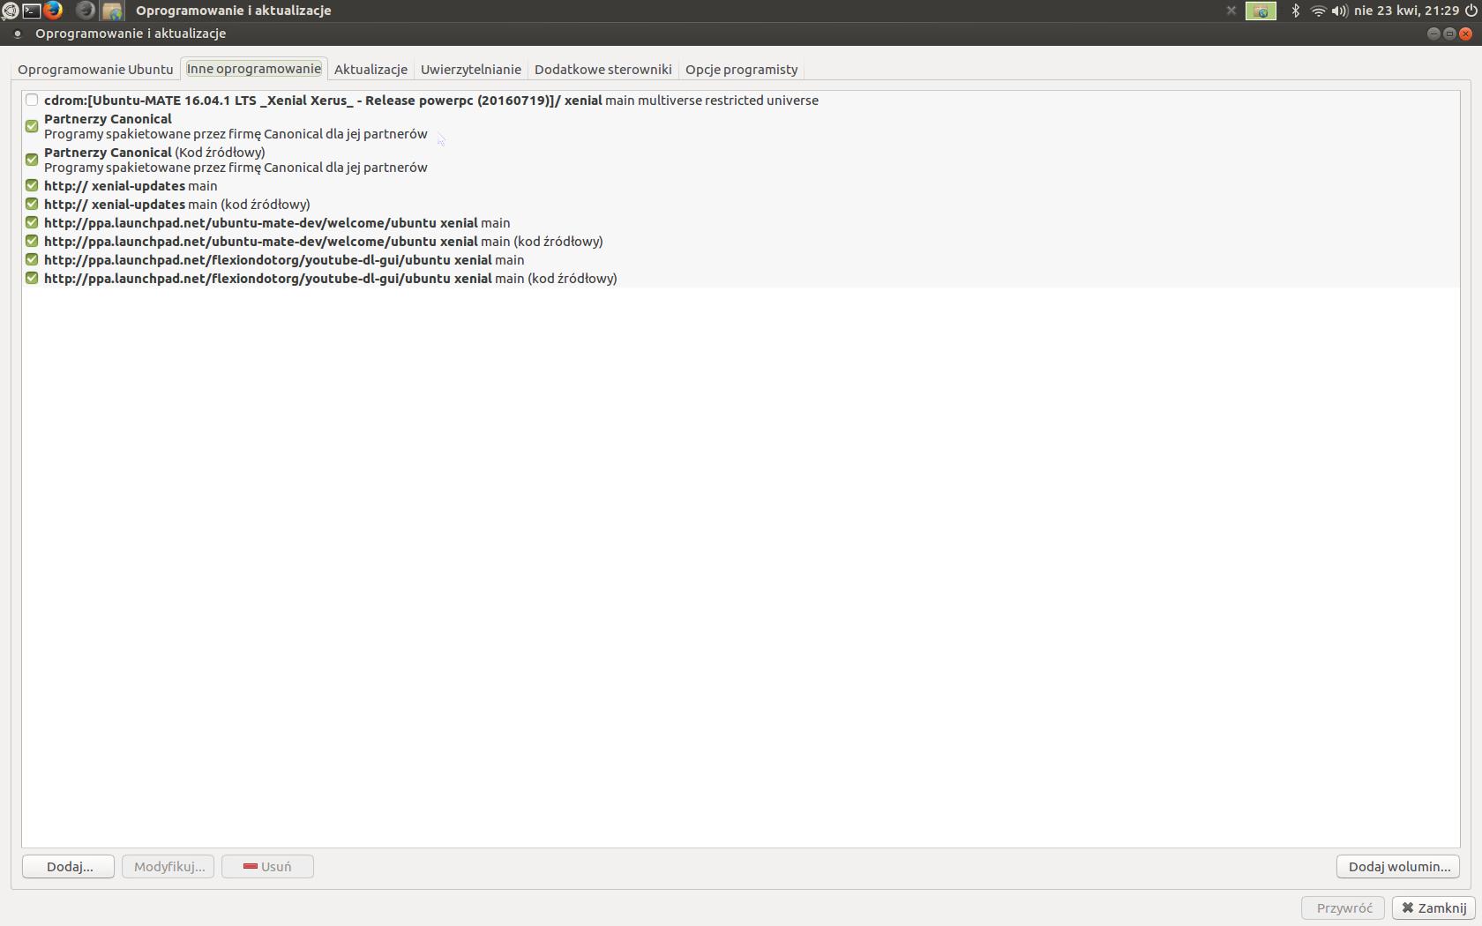
Task: Select the 'http:// xenial-updates main' row
Action: 131,186
